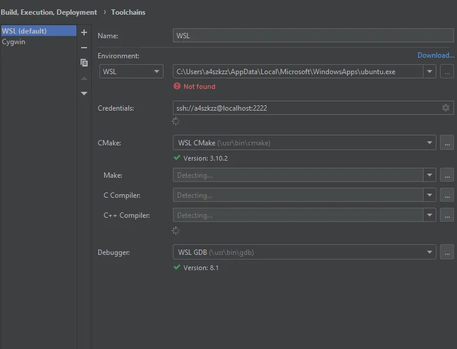Browse for CMake executable
The image size is (457, 349).
(447, 142)
